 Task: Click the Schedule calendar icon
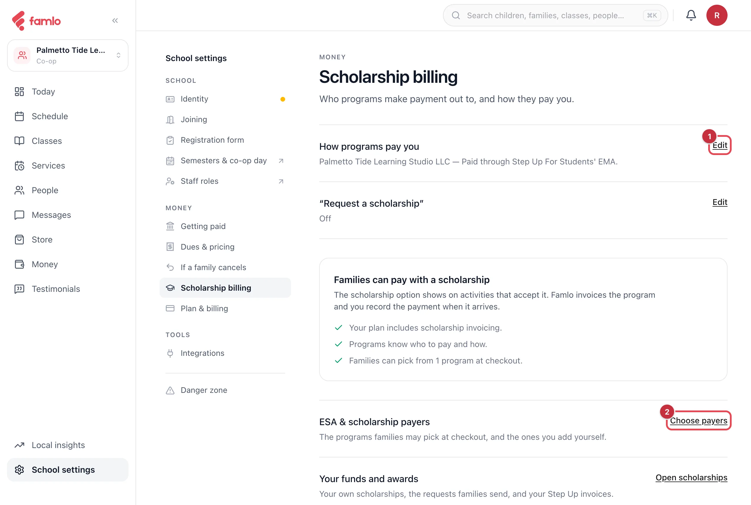coord(19,116)
